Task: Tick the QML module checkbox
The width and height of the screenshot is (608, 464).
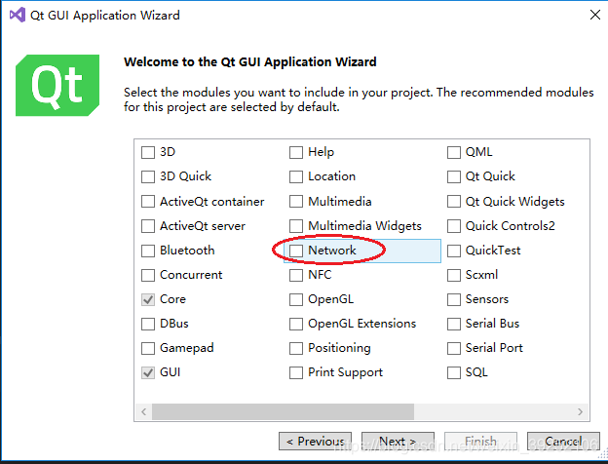Action: (x=454, y=152)
